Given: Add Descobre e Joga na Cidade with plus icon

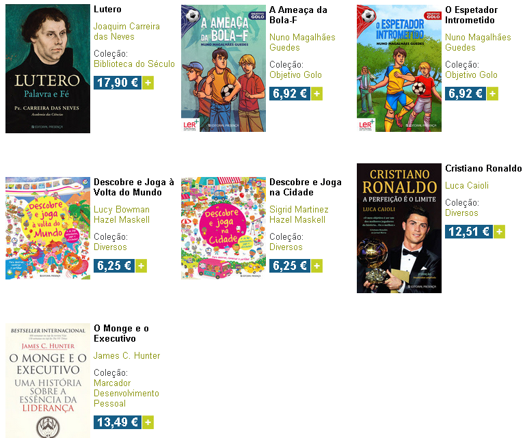Looking at the screenshot, I should [x=317, y=266].
